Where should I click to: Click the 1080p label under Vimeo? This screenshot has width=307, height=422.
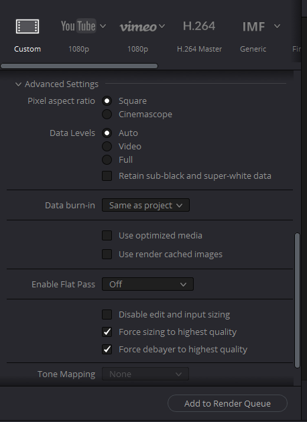click(137, 49)
